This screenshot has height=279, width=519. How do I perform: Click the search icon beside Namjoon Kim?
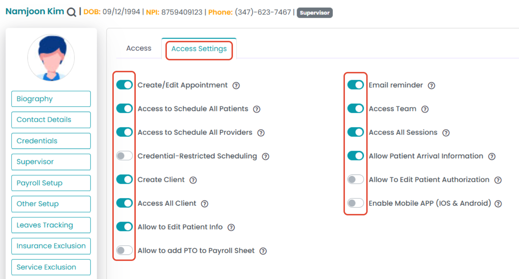72,12
